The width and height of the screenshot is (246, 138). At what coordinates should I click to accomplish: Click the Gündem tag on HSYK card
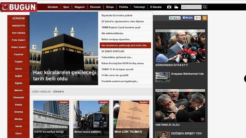(x=63, y=102)
